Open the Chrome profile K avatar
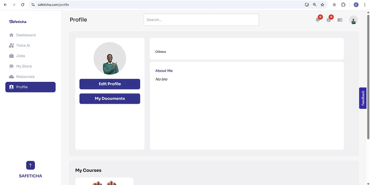The height and width of the screenshot is (185, 370). [356, 5]
